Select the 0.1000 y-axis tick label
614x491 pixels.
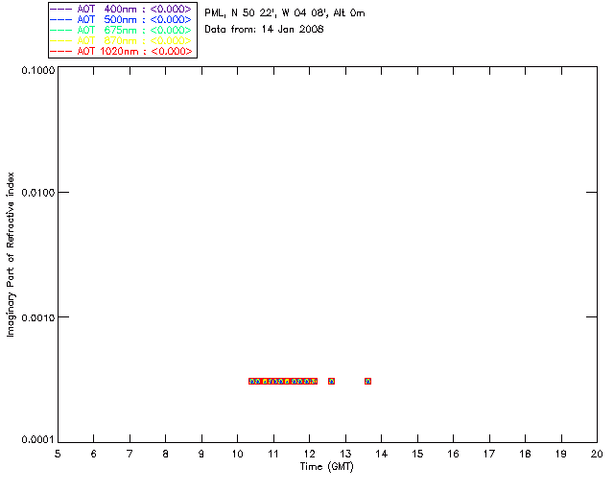pyautogui.click(x=38, y=70)
